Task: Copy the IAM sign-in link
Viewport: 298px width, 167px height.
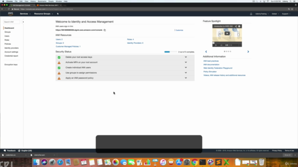Action: tap(105, 30)
